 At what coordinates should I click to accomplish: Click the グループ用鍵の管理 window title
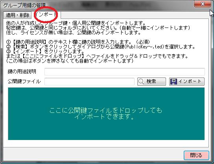tap(24, 5)
